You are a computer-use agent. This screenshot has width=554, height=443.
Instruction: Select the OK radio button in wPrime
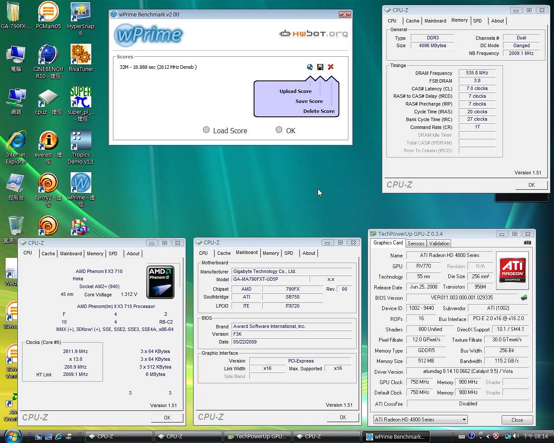tap(279, 130)
